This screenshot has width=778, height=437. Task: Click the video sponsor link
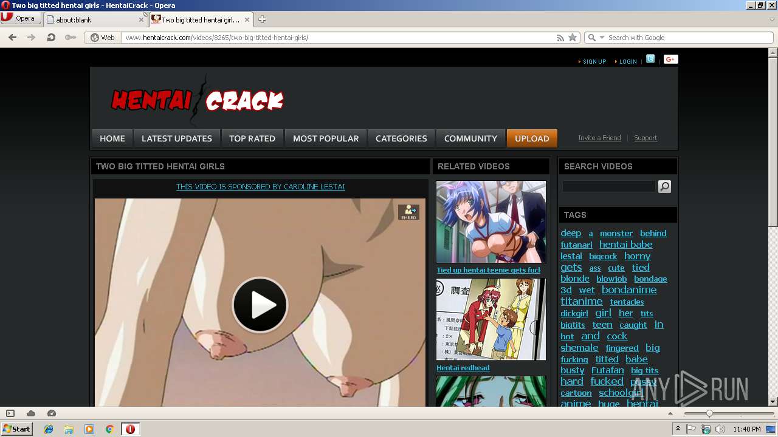tap(260, 187)
